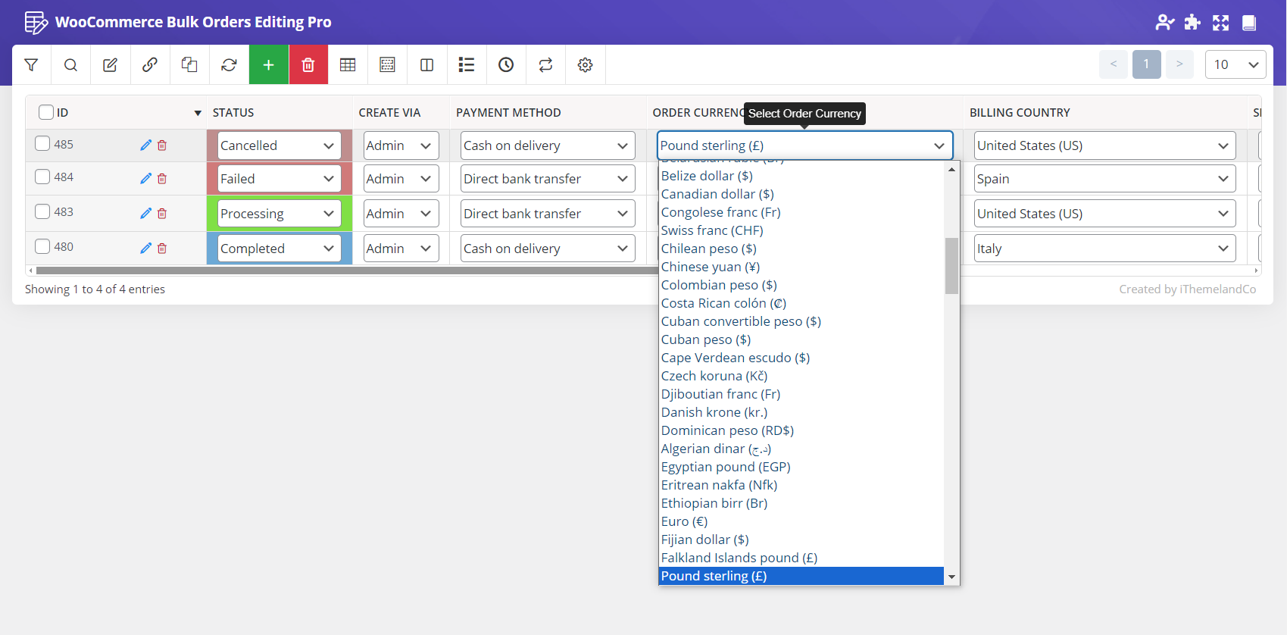
Task: Select the checkbox for order 480
Action: 43,247
